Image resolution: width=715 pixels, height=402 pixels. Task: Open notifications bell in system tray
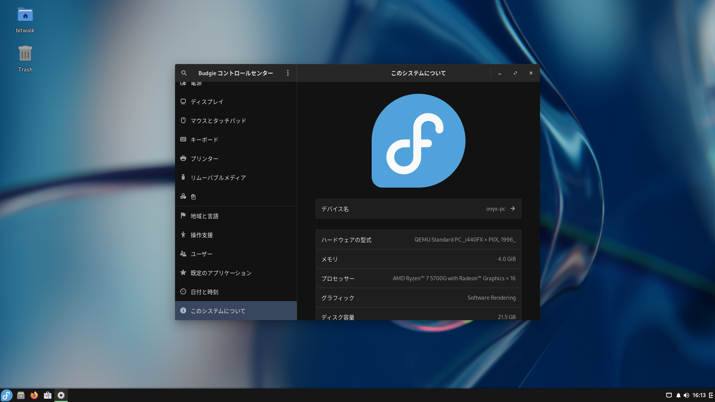point(678,395)
